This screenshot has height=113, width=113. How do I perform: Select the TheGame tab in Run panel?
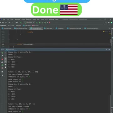(11, 50)
